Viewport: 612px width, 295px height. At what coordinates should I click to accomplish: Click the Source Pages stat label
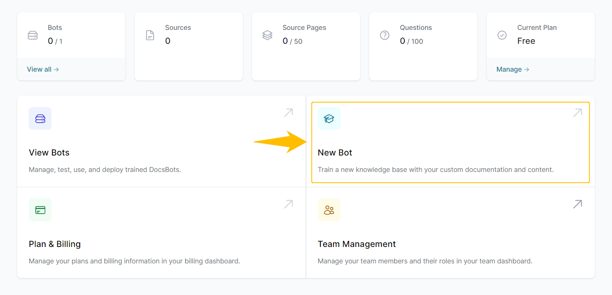[x=304, y=27]
